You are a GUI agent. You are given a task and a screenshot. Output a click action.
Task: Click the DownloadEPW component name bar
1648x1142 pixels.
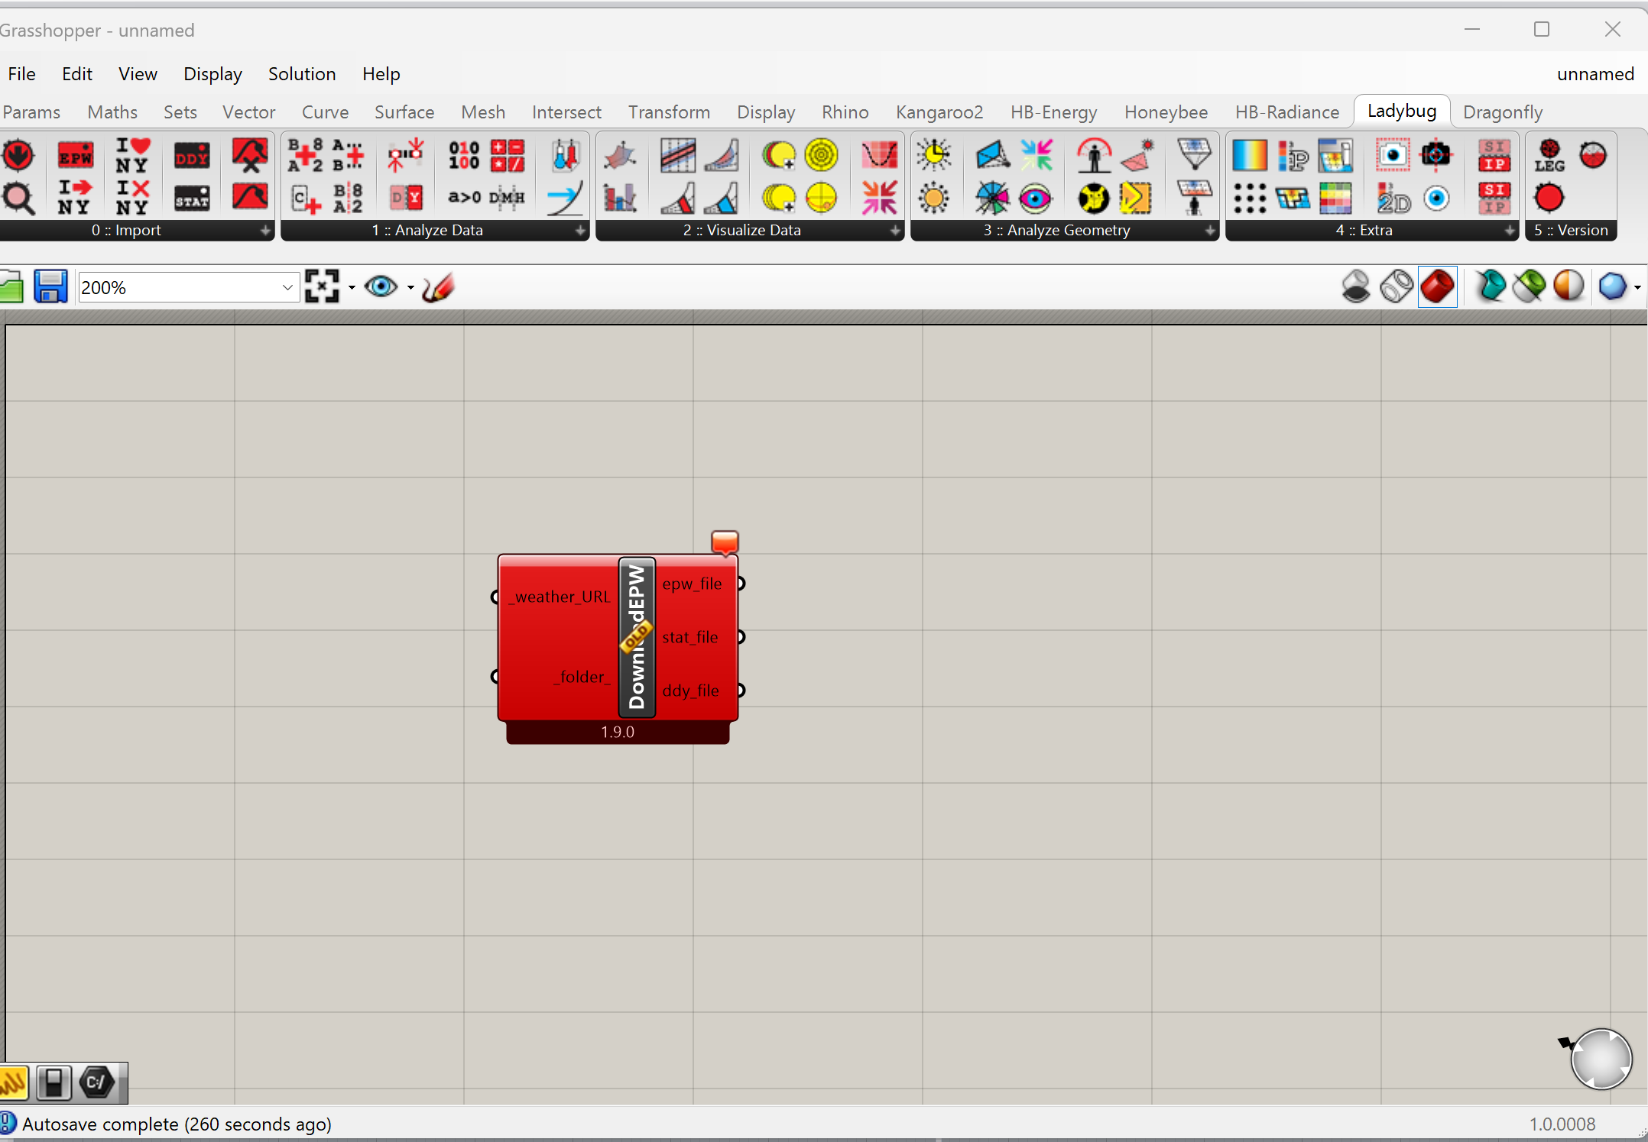click(x=637, y=638)
